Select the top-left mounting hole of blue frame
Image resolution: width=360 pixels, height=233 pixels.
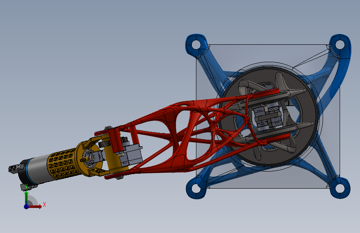point(196,44)
